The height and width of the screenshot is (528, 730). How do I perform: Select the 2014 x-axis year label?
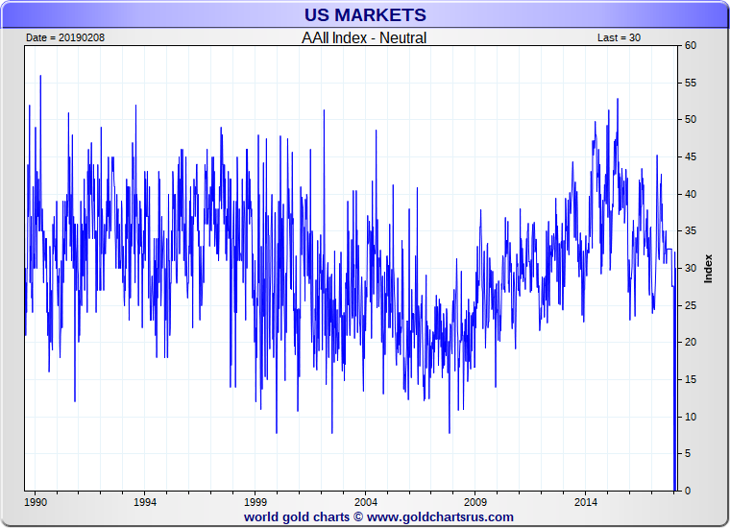pos(586,502)
